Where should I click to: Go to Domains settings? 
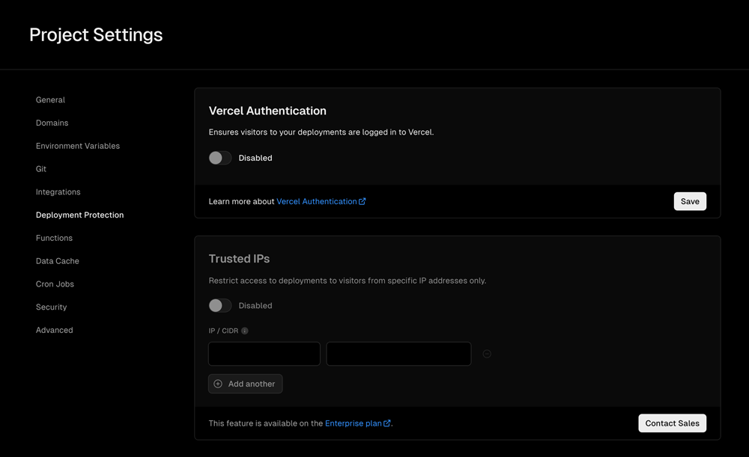click(x=52, y=123)
